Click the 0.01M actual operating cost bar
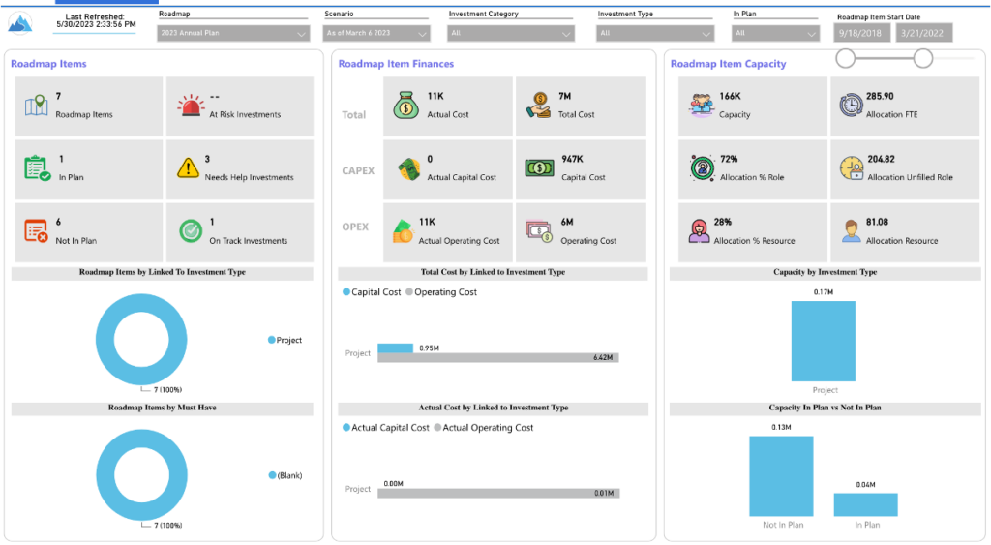 pos(498,493)
